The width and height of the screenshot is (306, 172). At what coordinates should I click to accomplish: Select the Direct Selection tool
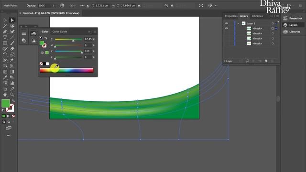(12, 20)
